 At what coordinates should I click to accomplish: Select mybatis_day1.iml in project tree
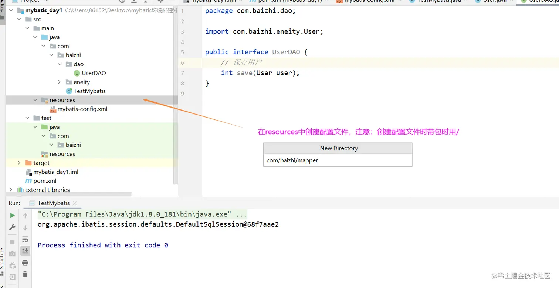pos(56,172)
